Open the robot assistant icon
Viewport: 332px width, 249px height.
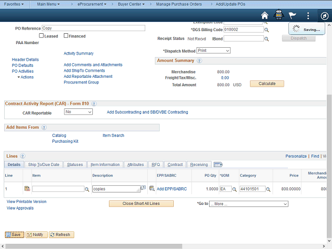click(x=279, y=16)
